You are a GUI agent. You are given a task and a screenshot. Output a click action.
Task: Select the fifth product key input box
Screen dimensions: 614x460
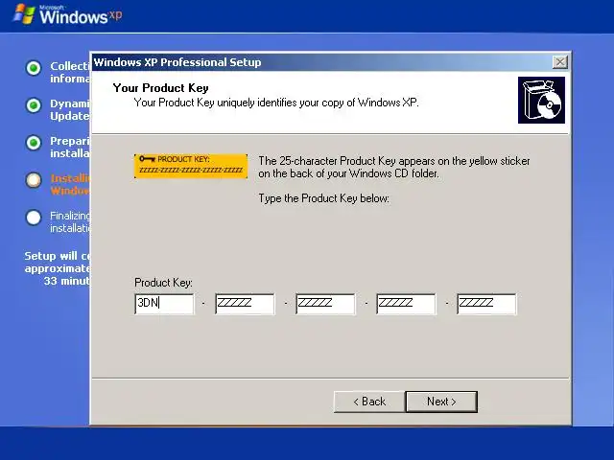[486, 304]
